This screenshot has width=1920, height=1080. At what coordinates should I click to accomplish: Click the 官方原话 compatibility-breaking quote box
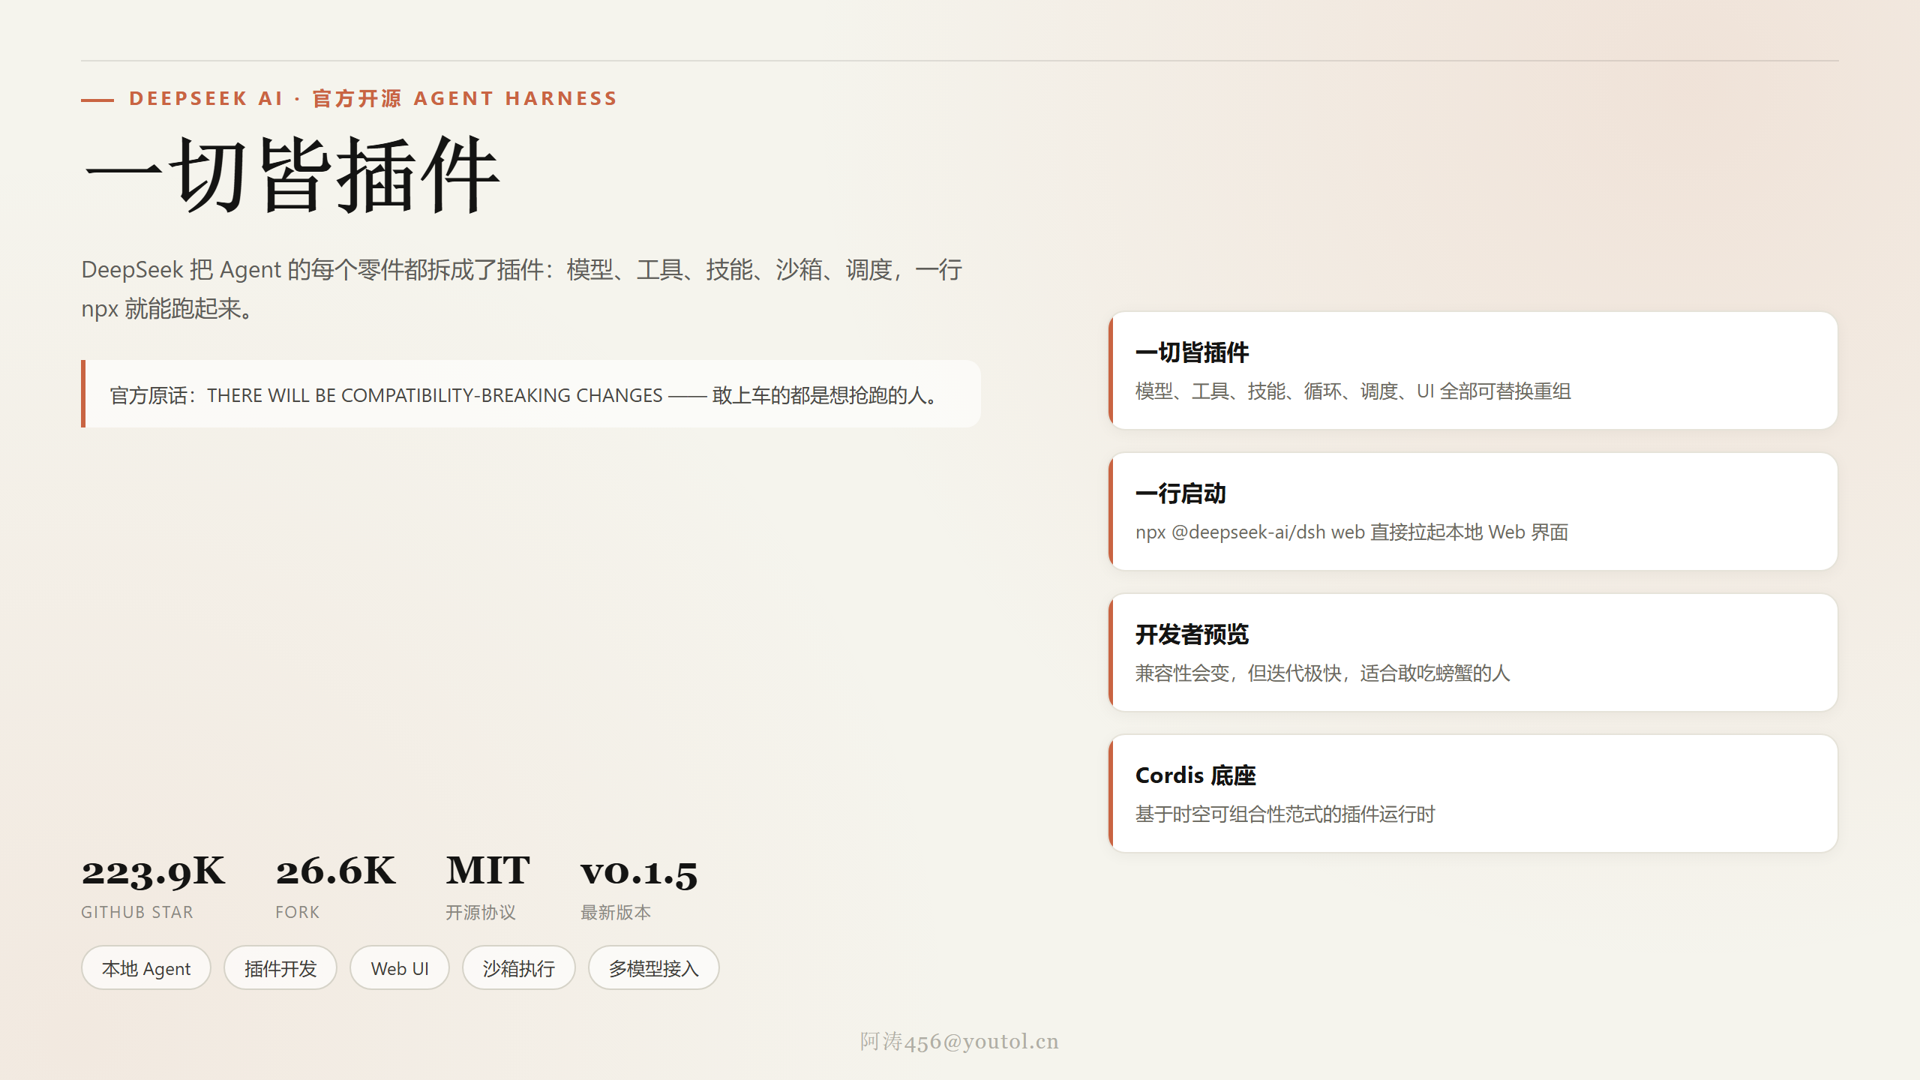(531, 394)
